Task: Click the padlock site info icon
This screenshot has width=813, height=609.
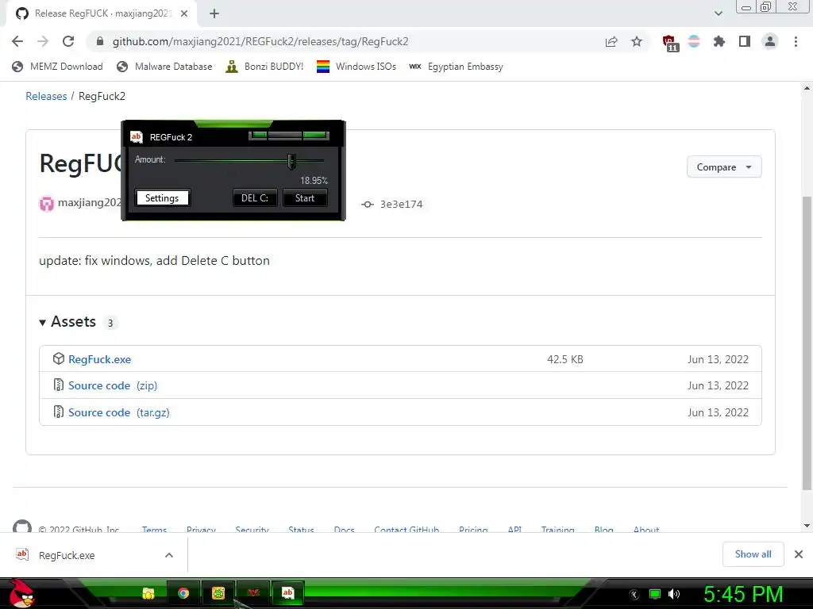Action: click(100, 41)
